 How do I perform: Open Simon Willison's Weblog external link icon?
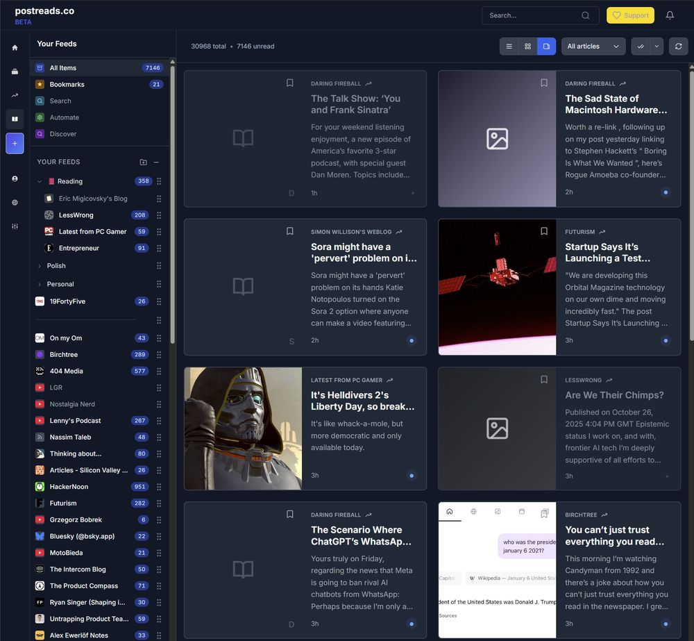point(399,232)
